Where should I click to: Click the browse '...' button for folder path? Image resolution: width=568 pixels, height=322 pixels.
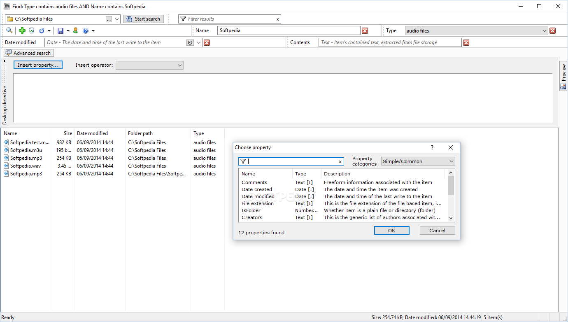tap(109, 19)
